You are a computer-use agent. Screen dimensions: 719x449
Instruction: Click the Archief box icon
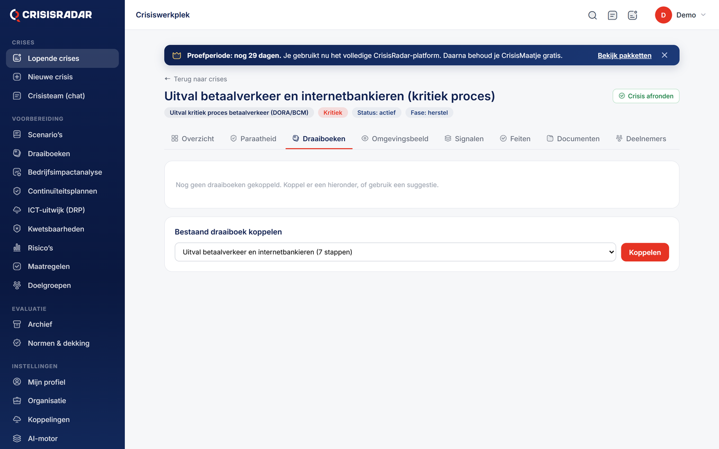tap(17, 324)
